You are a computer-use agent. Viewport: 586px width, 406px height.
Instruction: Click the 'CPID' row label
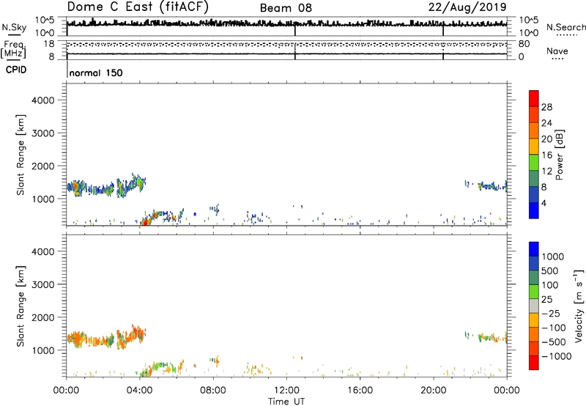point(16,70)
